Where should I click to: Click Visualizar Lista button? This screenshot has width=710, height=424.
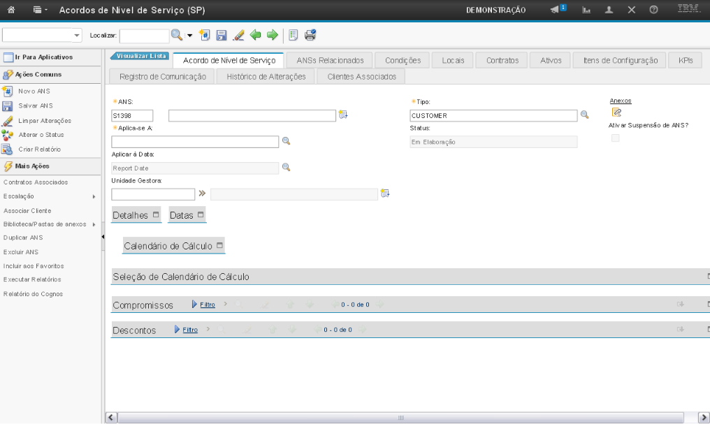click(141, 55)
